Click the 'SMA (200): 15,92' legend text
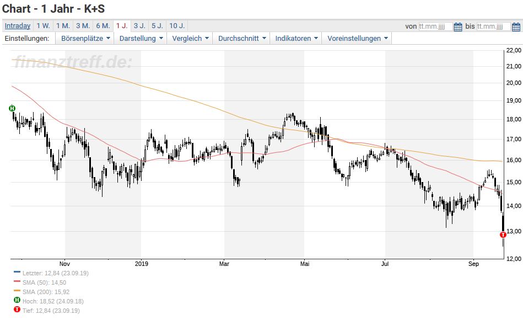The height and width of the screenshot is (320, 523). tap(46, 292)
